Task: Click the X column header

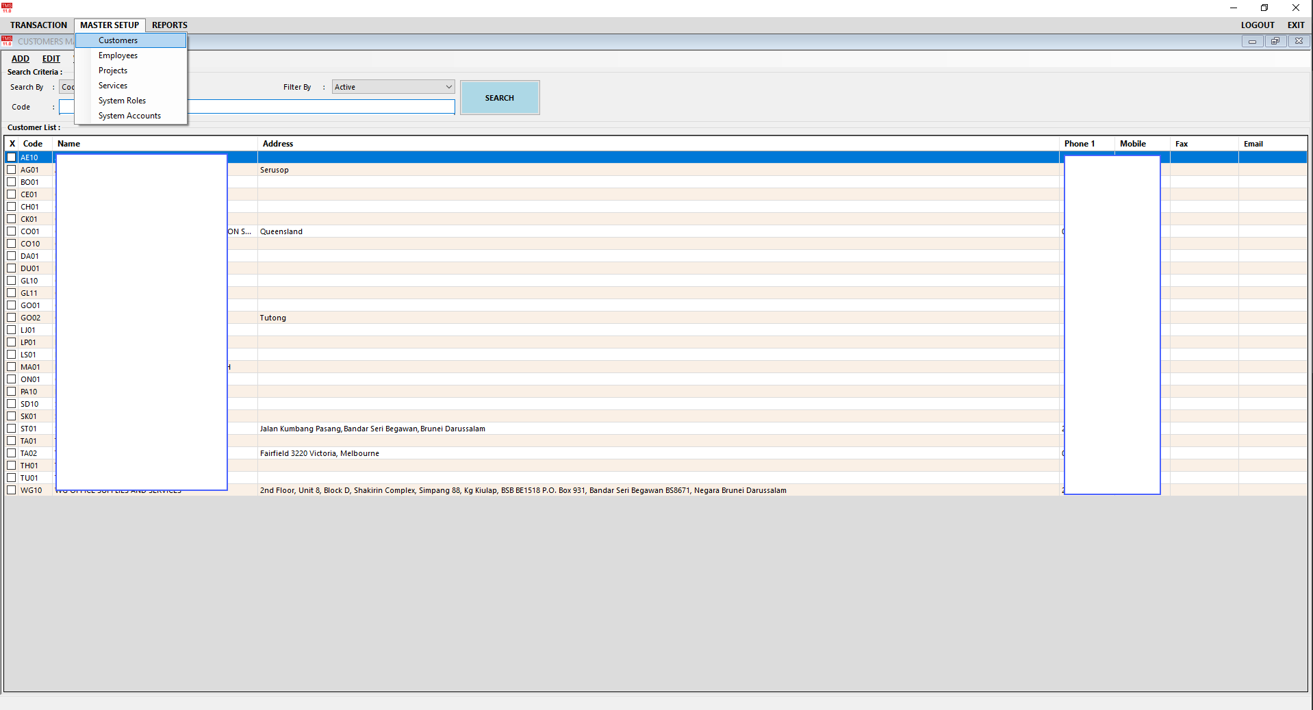Action: pos(12,144)
